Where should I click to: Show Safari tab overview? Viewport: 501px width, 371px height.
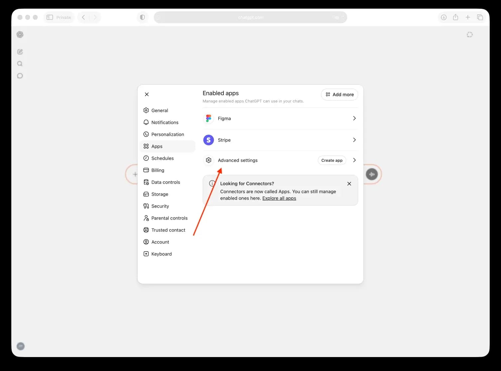(x=480, y=17)
